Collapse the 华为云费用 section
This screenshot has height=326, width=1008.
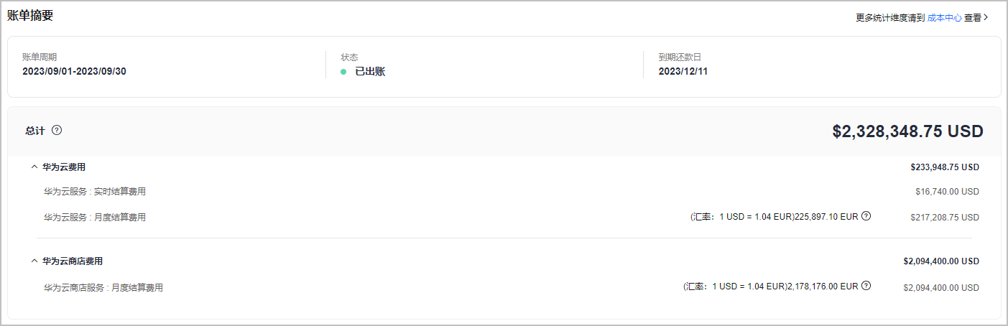[34, 167]
